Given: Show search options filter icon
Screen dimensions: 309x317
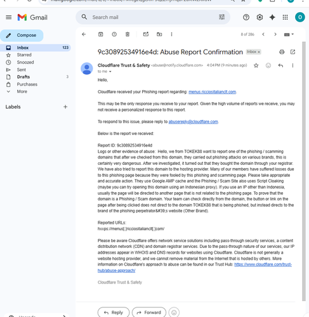Looking at the screenshot, I should [221, 17].
